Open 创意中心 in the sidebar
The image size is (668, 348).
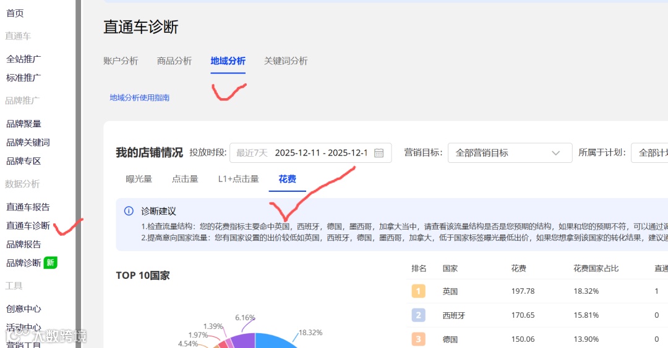(x=24, y=309)
